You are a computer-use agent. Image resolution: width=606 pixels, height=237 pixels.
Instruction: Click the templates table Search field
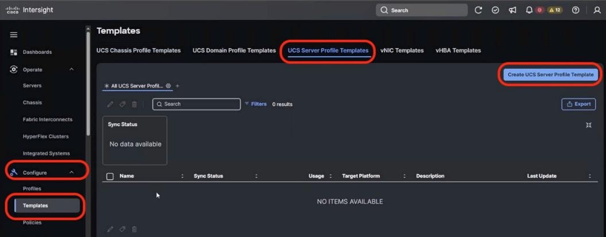[x=196, y=104]
